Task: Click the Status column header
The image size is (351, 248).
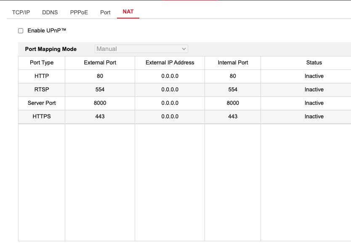Action: click(314, 63)
